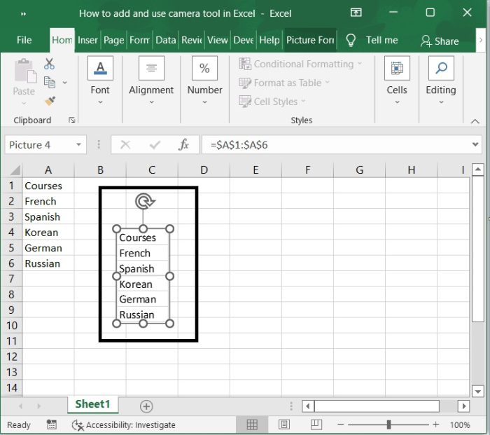
Task: Switch to Page Break Preview view
Action: (x=316, y=424)
